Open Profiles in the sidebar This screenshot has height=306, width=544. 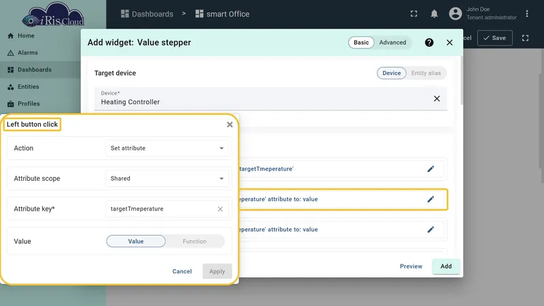[24, 104]
